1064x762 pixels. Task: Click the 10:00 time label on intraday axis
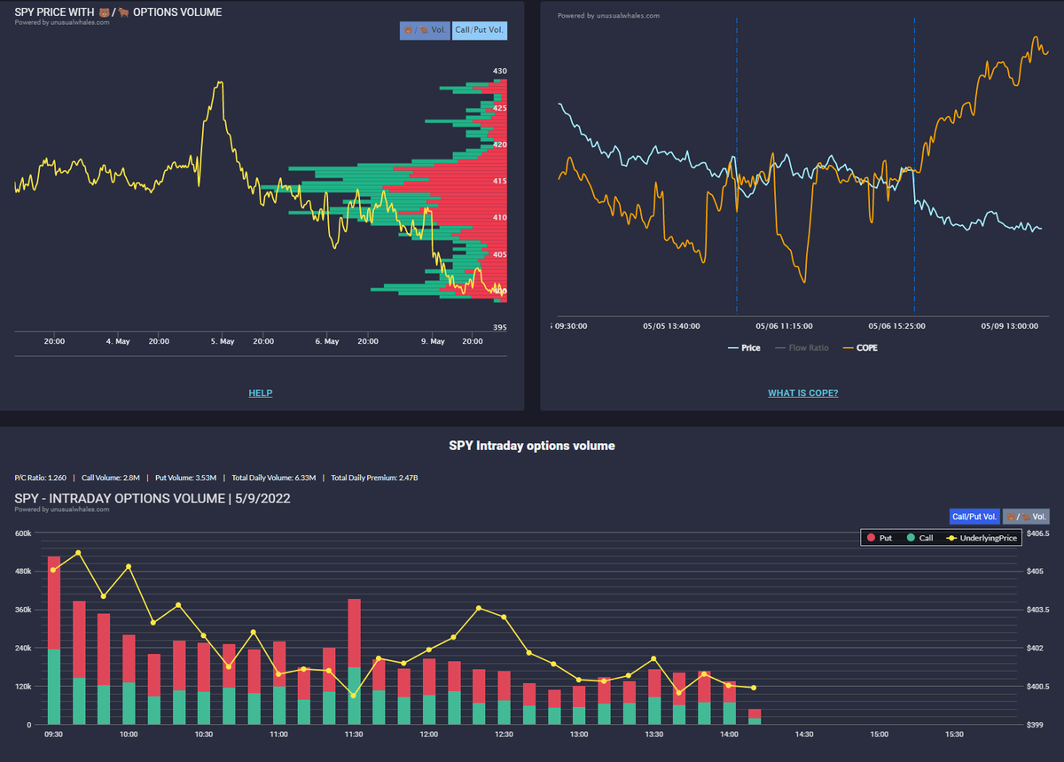129,735
